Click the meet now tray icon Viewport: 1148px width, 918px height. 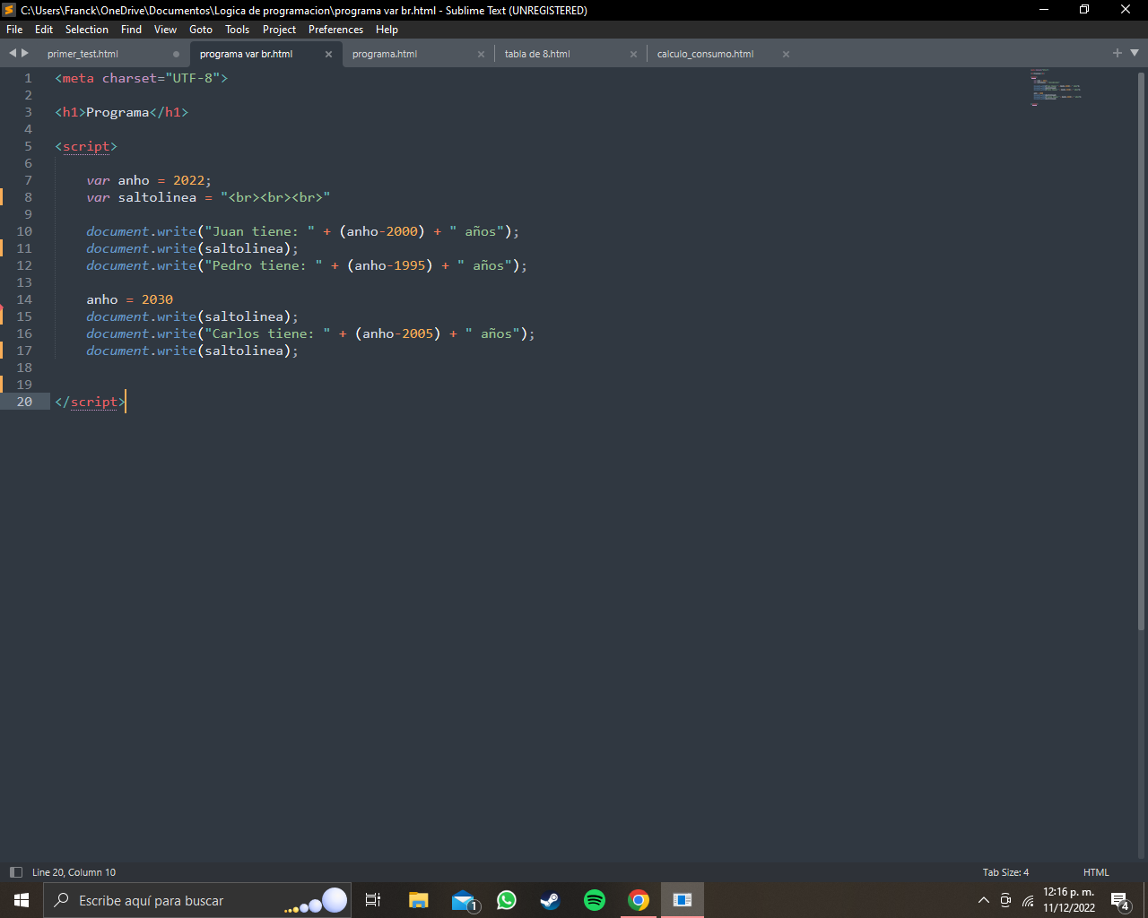click(x=1005, y=900)
